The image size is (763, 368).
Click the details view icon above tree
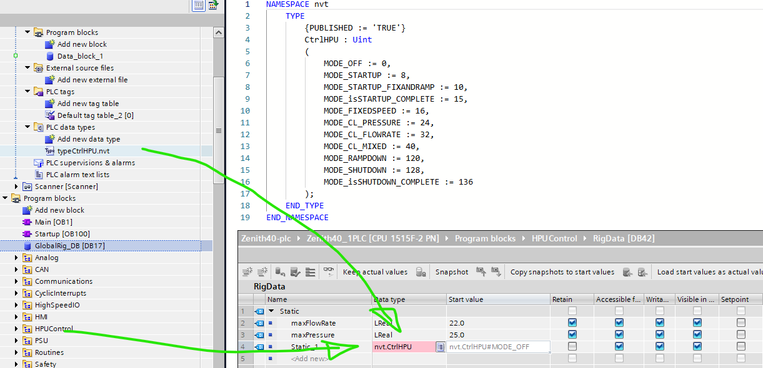click(199, 6)
